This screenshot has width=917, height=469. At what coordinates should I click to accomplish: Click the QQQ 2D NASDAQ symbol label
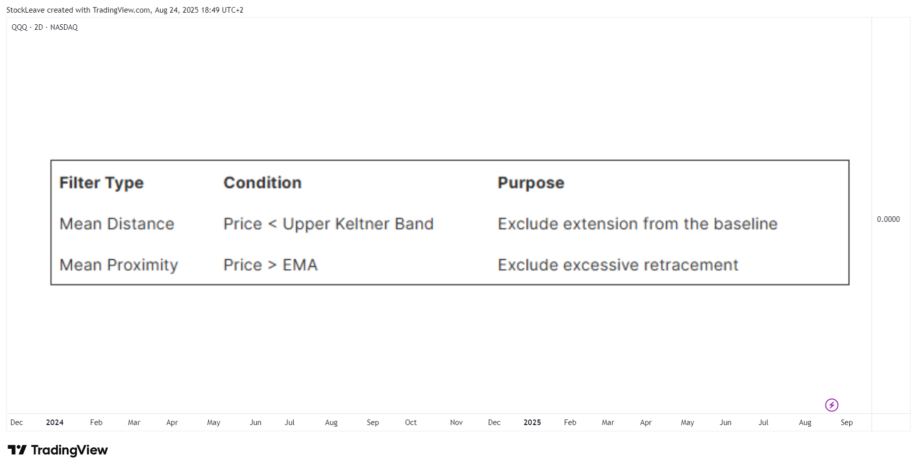click(x=44, y=27)
